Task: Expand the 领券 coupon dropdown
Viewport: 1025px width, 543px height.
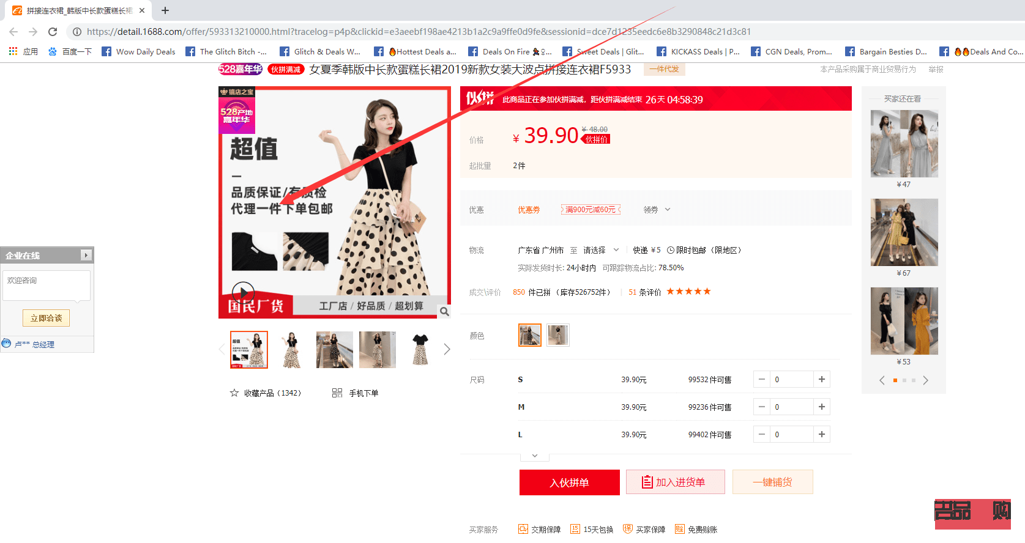Action: point(657,210)
